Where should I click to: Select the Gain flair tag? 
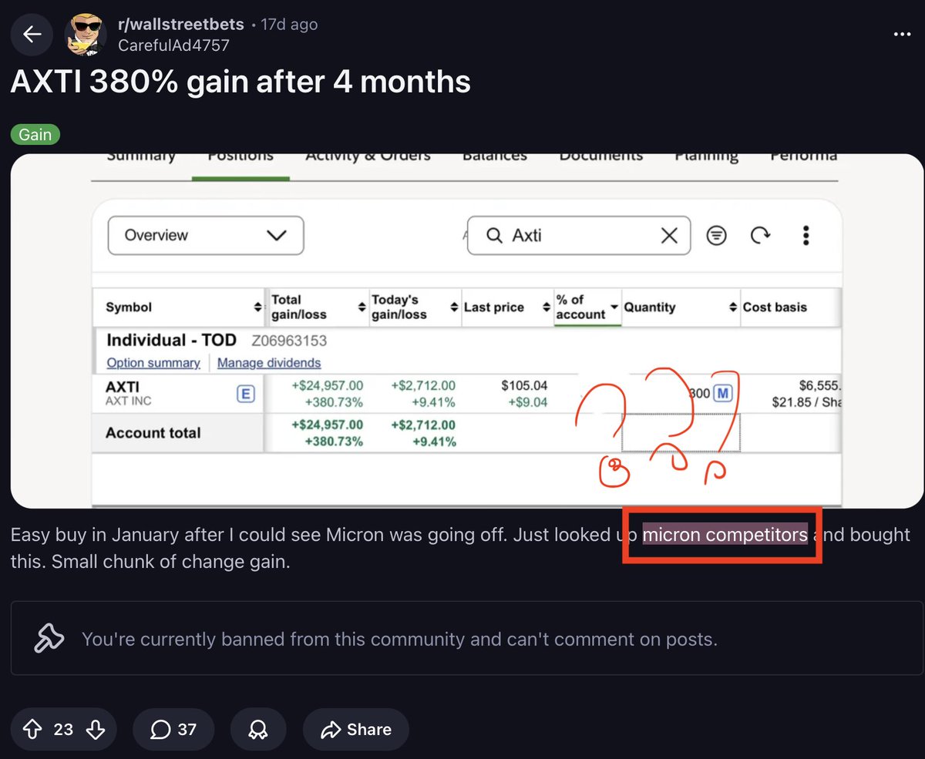click(x=35, y=135)
